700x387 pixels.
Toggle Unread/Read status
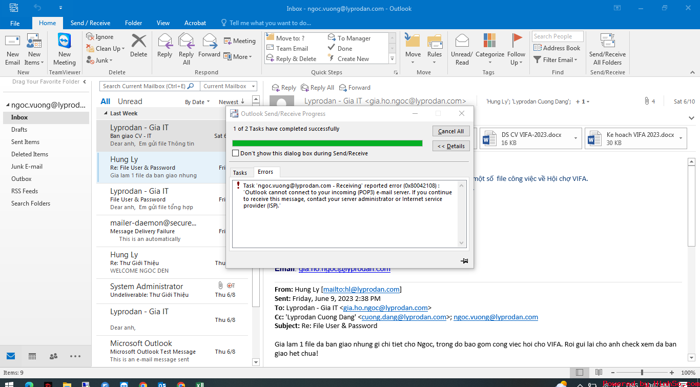click(462, 49)
